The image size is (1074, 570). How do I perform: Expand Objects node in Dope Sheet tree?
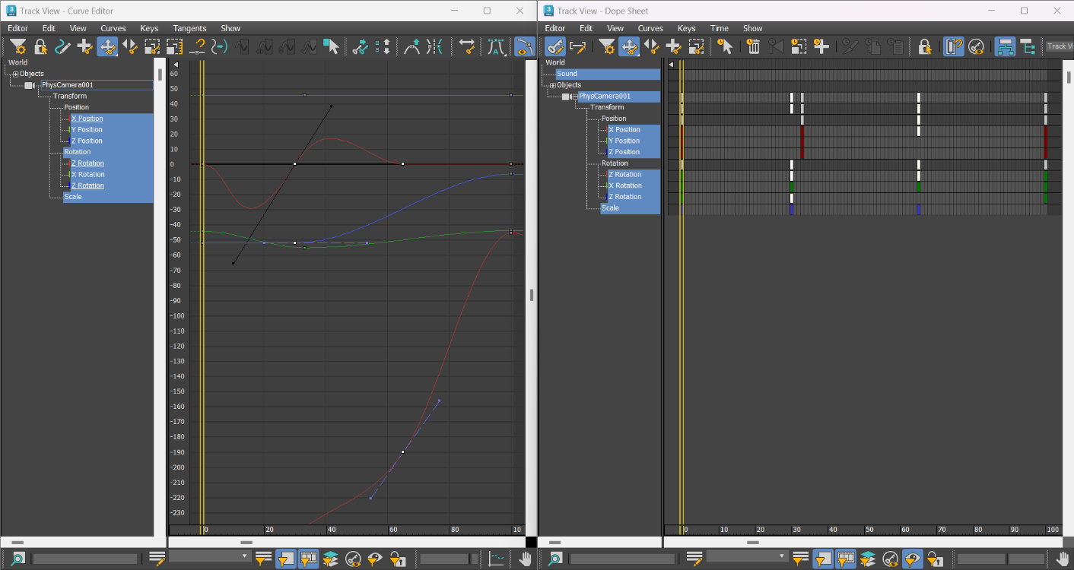click(x=552, y=85)
